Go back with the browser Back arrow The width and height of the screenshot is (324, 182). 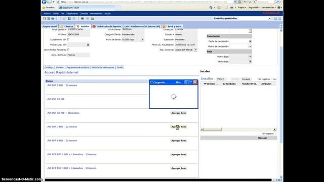44,2
